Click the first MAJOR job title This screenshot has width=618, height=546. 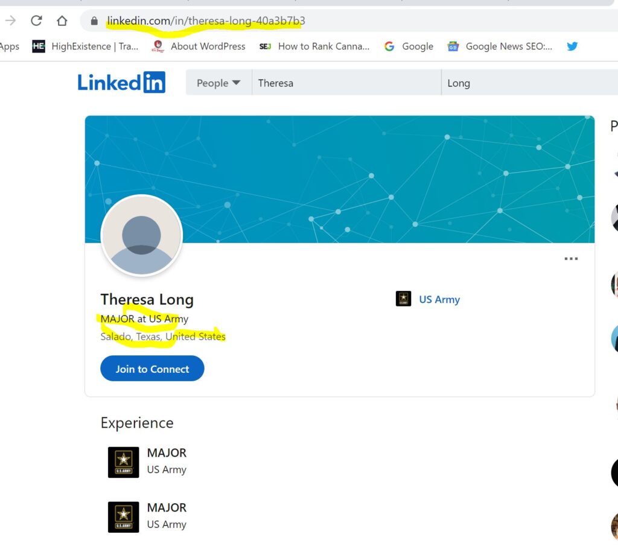[167, 453]
